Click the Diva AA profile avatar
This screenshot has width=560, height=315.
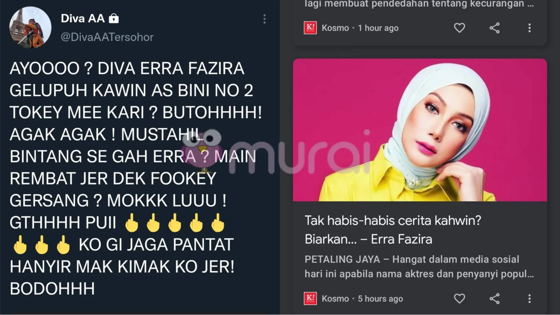pos(30,27)
